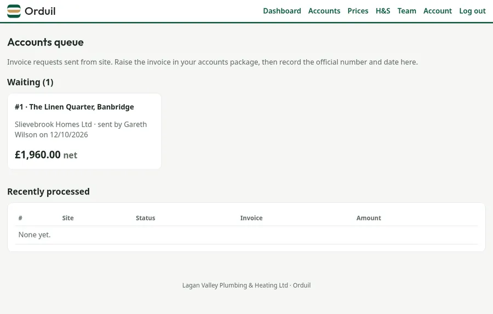This screenshot has height=314, width=493.
Task: Click the Invoice column header
Action: coord(251,218)
